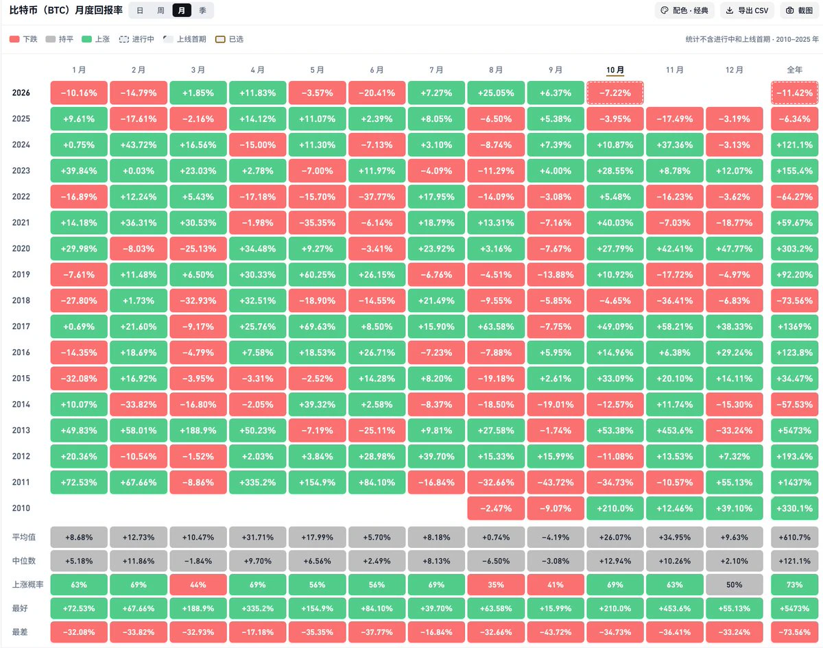
Task: Click the 1月 column header
Action: pos(79,70)
